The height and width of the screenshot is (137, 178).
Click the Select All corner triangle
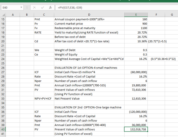pos(3,15)
